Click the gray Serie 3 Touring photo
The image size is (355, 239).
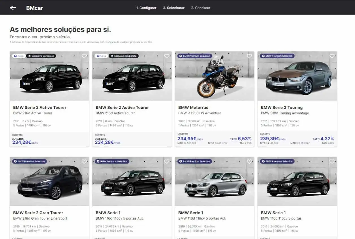pos(298,78)
